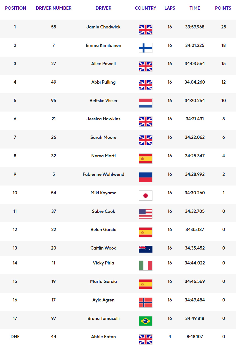Click the Liechtenstein flag beside Fabienne Wohlwend
This screenshot has height=347, width=236.
(x=146, y=177)
